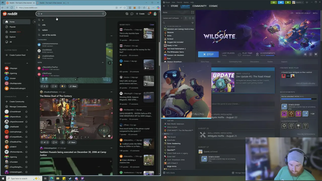The image size is (322, 181).
Task: Open Games and Software dropdown in Steam
Action: tap(172, 18)
